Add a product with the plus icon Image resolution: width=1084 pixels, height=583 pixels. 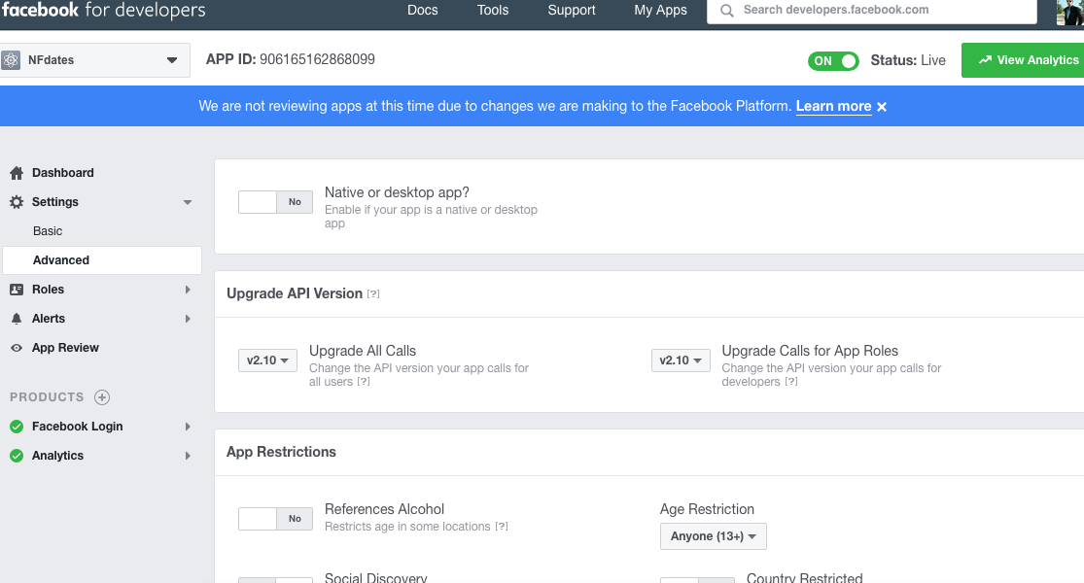(x=102, y=397)
